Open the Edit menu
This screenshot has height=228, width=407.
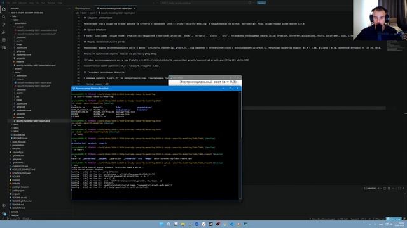(x=14, y=3)
